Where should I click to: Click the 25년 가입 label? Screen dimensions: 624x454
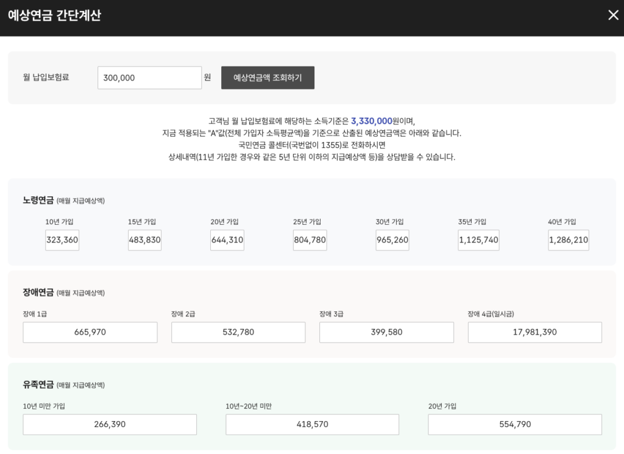tap(307, 222)
